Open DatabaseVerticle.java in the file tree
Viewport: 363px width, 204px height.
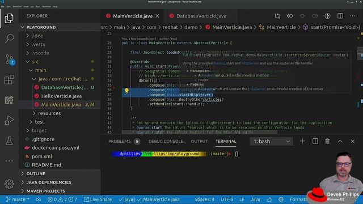(x=65, y=87)
